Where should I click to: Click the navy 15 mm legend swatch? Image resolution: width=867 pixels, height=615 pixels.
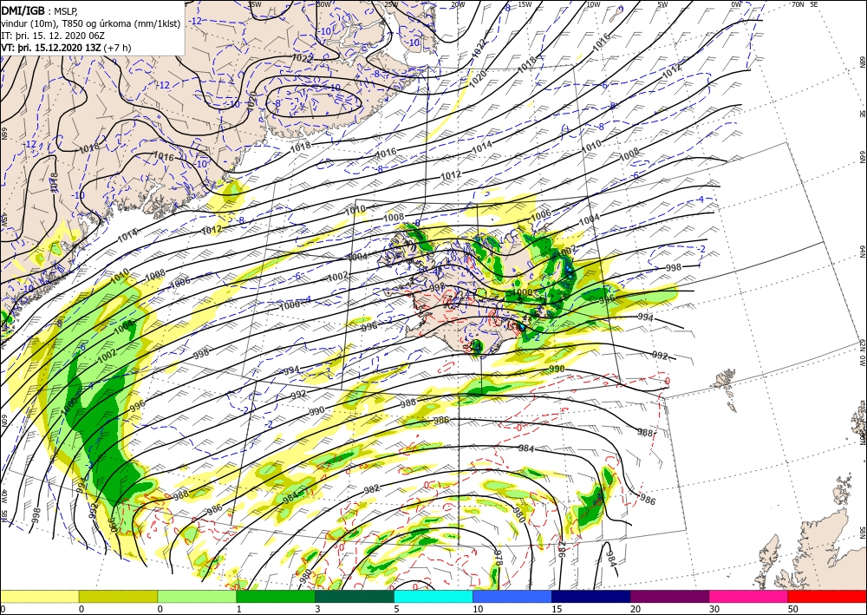pyautogui.click(x=591, y=596)
